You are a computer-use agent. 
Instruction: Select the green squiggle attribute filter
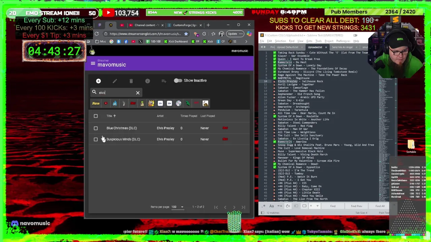pos(188,103)
